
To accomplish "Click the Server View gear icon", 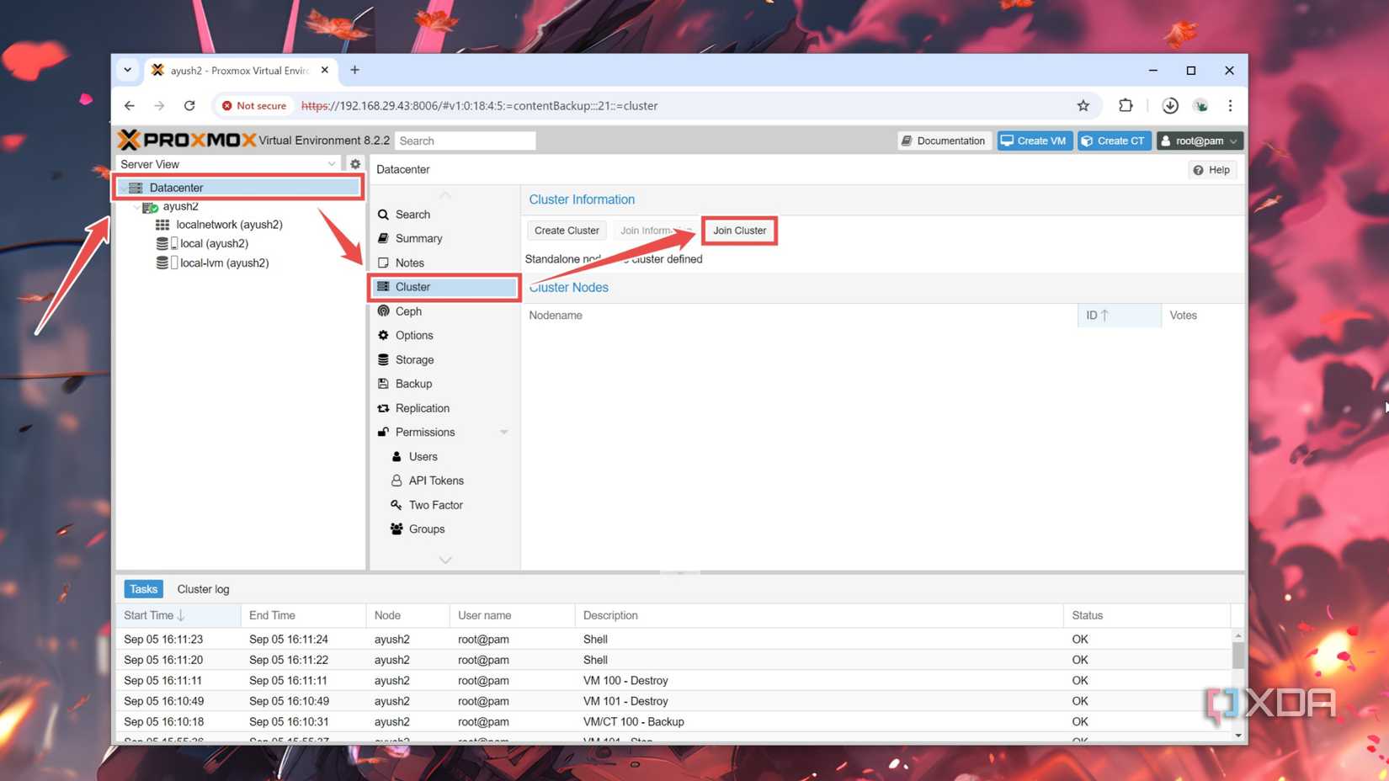I will tap(355, 163).
